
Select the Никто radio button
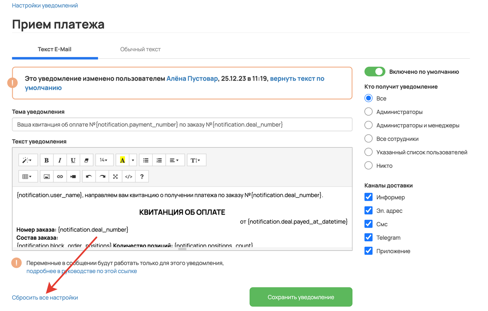(368, 165)
